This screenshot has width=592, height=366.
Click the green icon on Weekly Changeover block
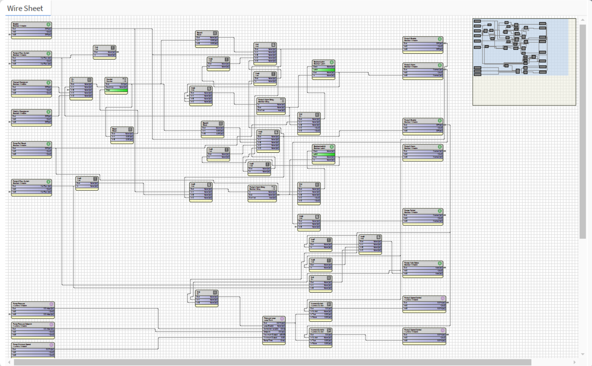click(x=49, y=112)
